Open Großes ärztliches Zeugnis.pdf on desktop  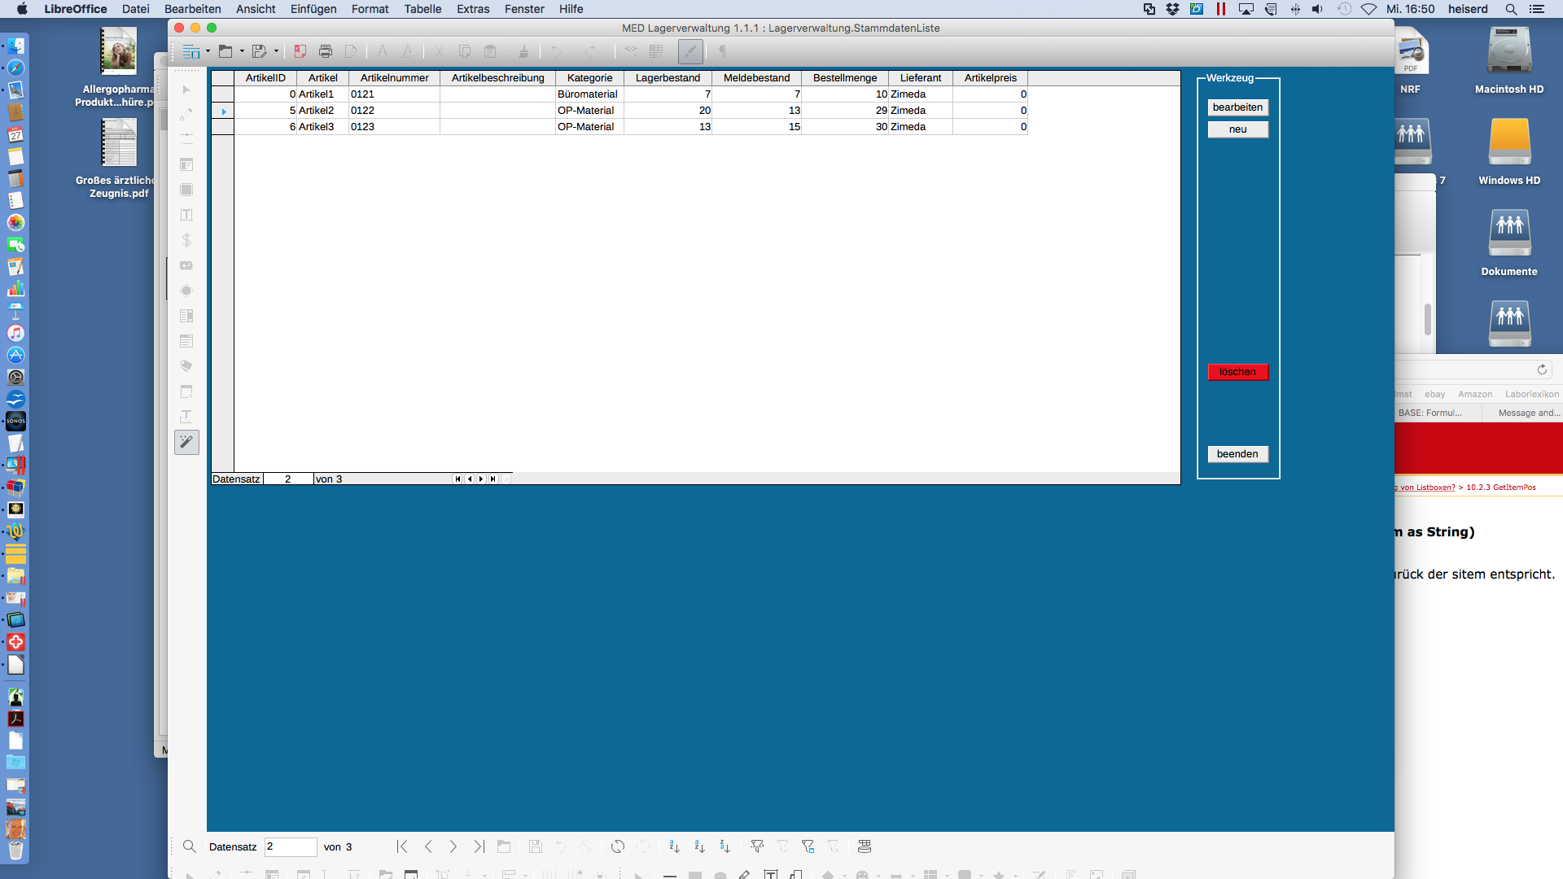[x=119, y=143]
